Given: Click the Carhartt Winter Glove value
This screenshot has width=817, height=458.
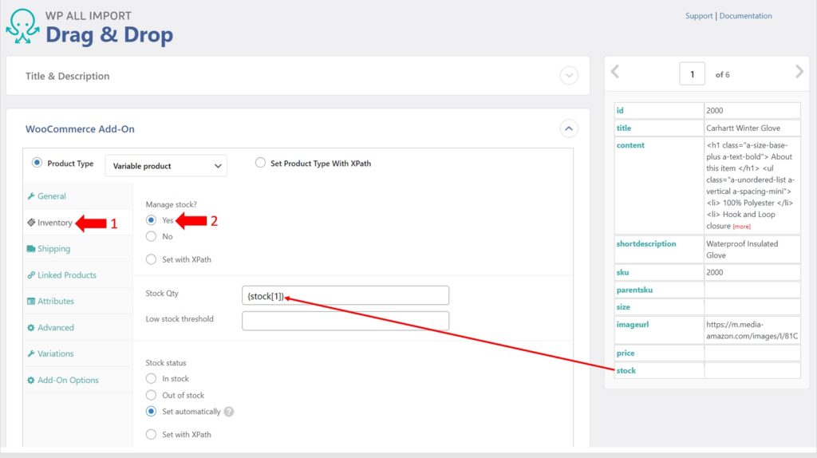Looking at the screenshot, I should [743, 128].
